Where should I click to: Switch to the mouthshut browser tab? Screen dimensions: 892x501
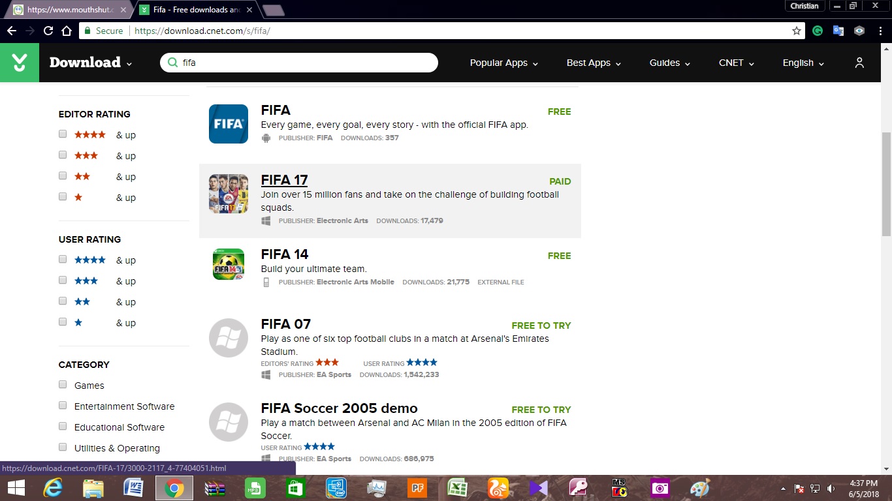click(69, 10)
